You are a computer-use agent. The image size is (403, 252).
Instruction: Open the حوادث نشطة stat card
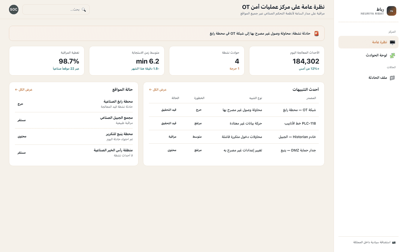click(207, 61)
